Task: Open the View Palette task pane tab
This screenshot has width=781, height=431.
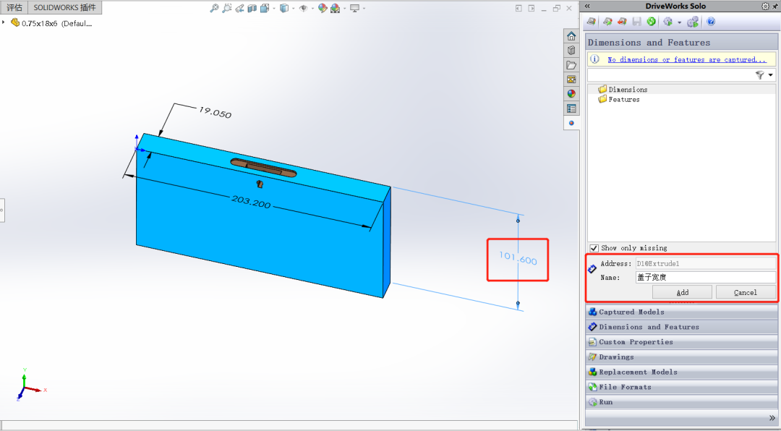Action: [571, 80]
